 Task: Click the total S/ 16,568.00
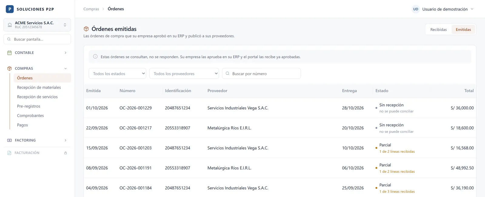462,148
